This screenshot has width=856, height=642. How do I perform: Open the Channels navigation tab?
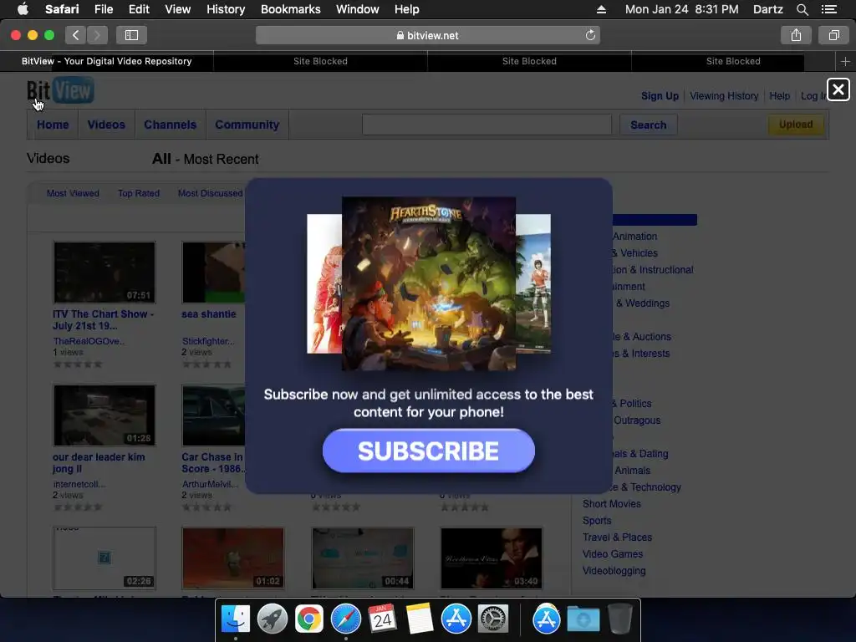170,125
